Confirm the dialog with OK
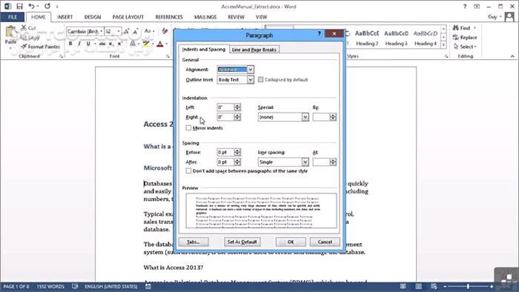 pos(291,242)
